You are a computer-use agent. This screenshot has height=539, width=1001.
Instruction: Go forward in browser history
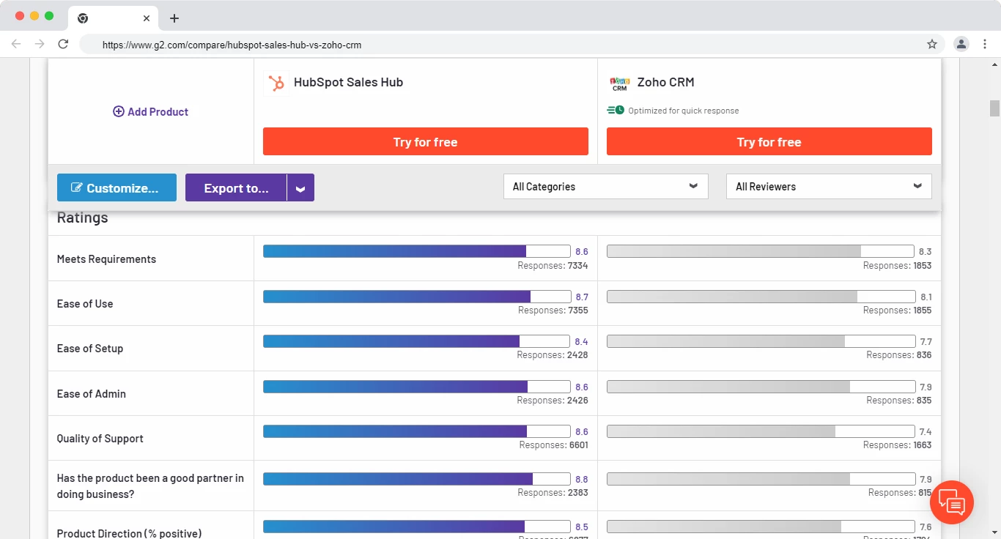point(40,44)
